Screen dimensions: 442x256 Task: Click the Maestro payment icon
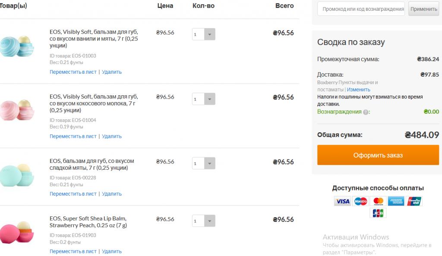pos(360,201)
